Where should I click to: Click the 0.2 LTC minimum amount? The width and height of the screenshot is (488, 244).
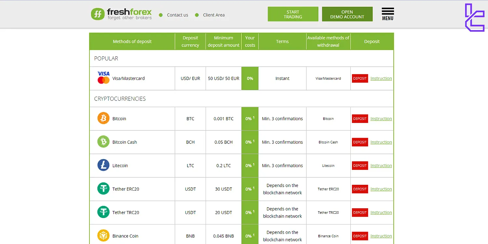(x=224, y=166)
